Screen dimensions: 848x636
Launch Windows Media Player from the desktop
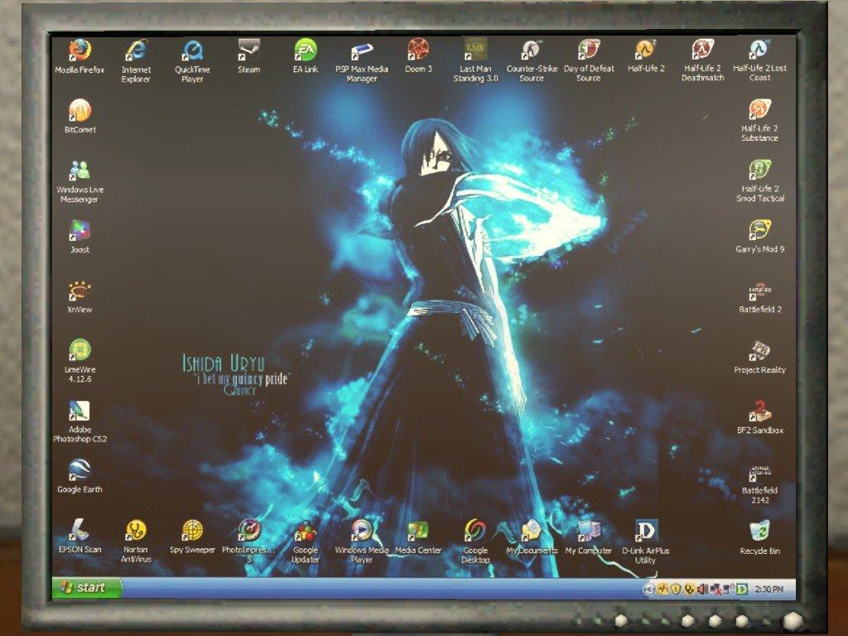pos(361,530)
